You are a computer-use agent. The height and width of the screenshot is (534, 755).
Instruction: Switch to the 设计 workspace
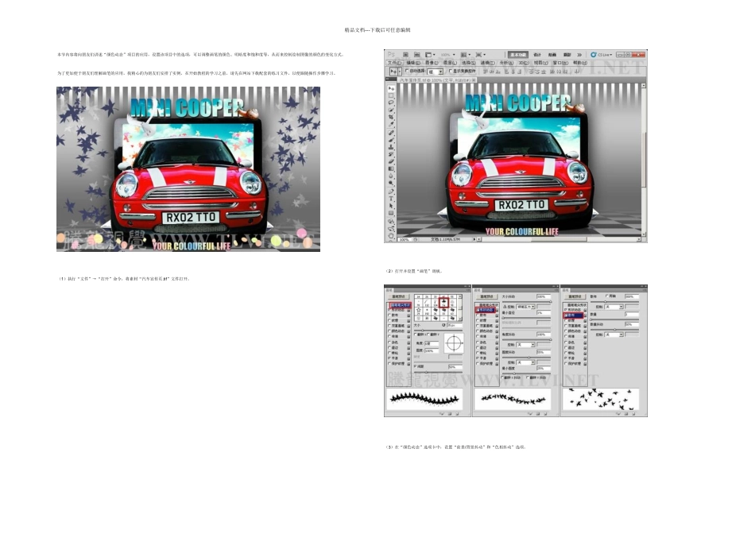[537, 55]
